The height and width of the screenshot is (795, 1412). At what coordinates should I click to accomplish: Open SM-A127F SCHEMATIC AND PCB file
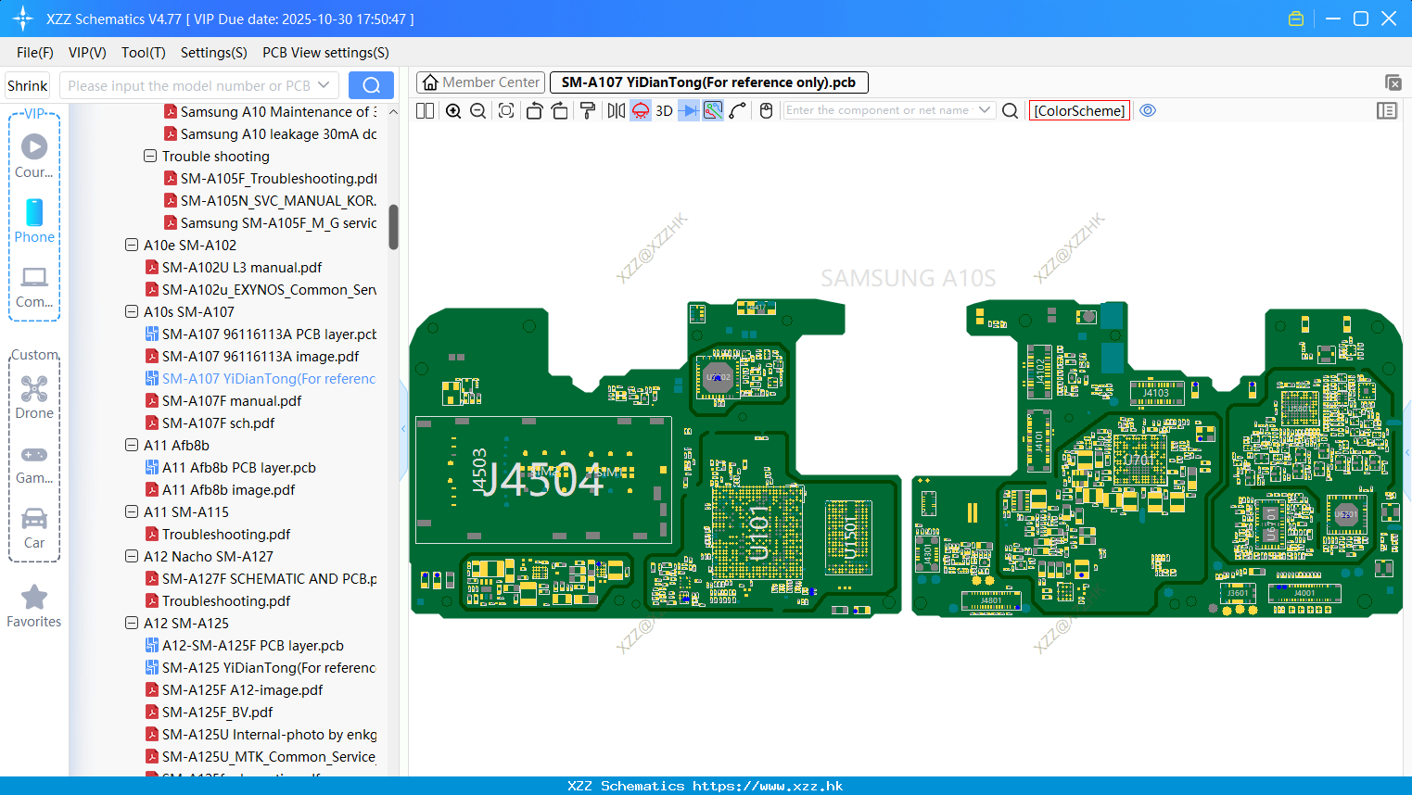(261, 579)
